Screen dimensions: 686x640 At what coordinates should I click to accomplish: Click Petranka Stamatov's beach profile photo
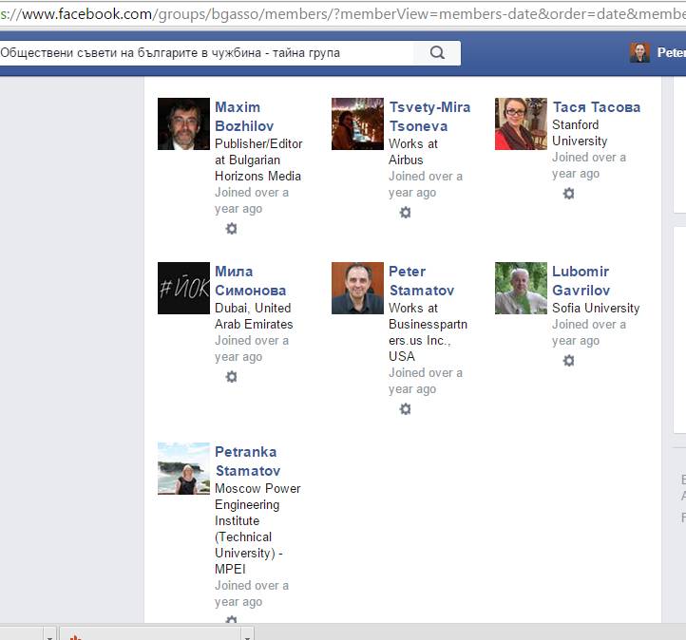coord(183,469)
